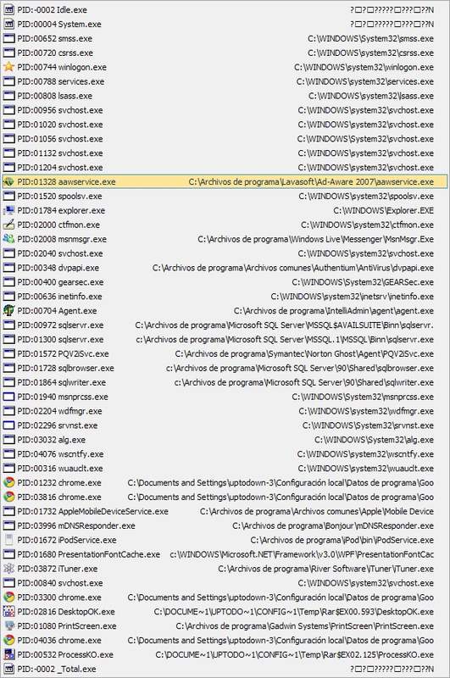This screenshot has width=450, height=678.
Task: Click the icon beside _Total.exe
Action: 8,669
